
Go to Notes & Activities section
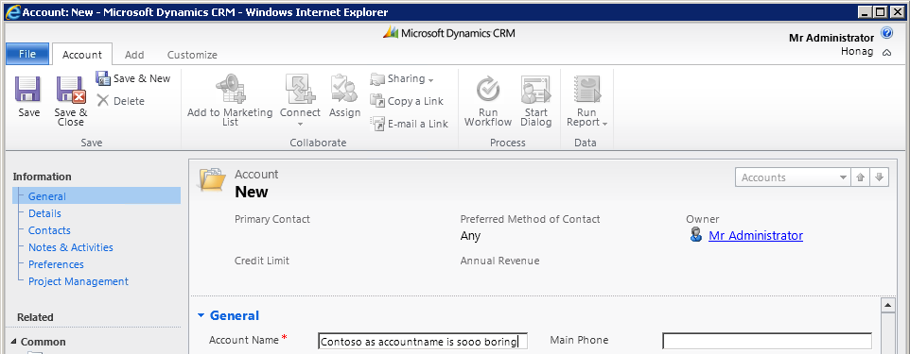[71, 247]
